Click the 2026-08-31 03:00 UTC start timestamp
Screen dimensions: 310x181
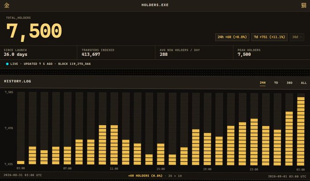(x=23, y=175)
